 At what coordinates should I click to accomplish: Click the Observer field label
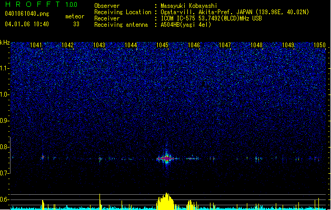tap(107, 6)
